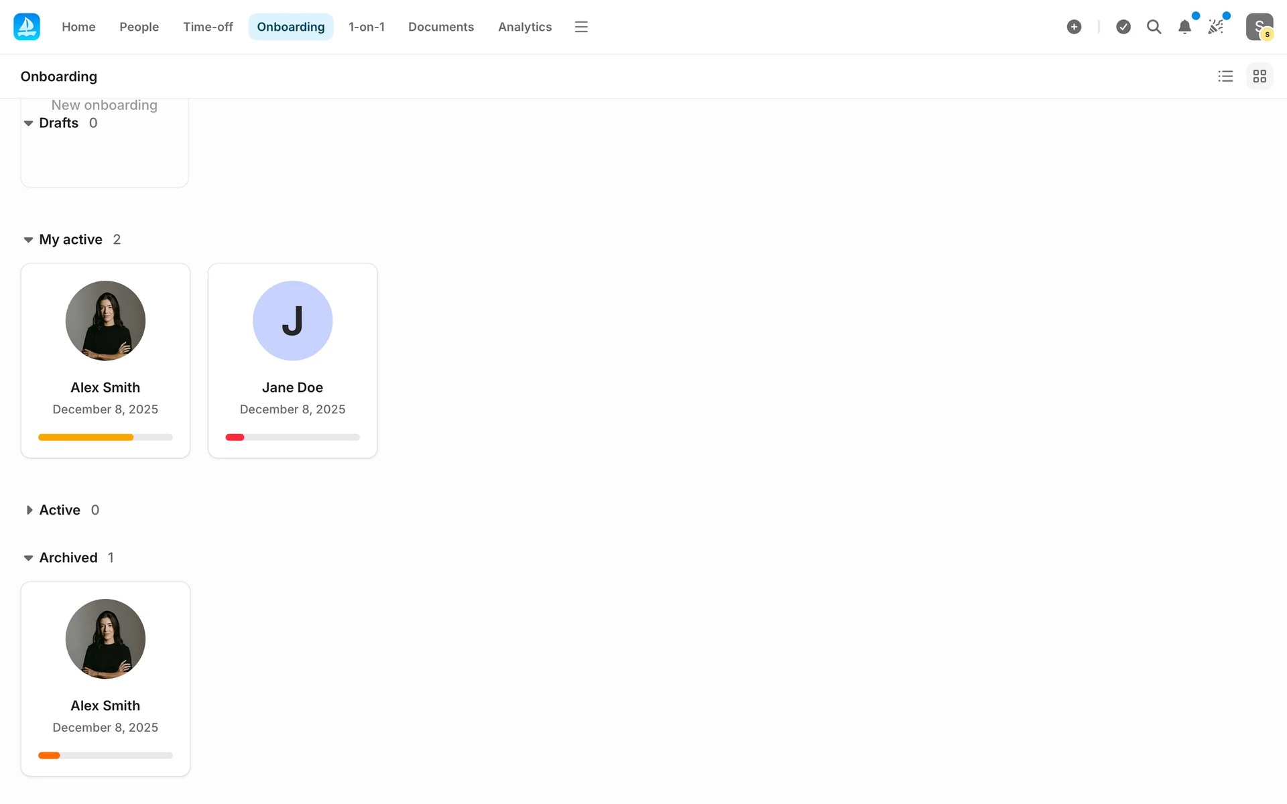Click the search magnifier icon
Image resolution: width=1287 pixels, height=804 pixels.
coord(1154,27)
